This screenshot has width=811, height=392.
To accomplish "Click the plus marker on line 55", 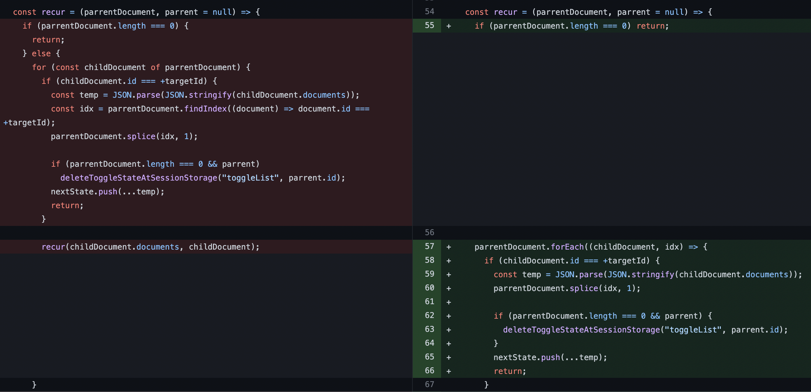I will [x=449, y=26].
